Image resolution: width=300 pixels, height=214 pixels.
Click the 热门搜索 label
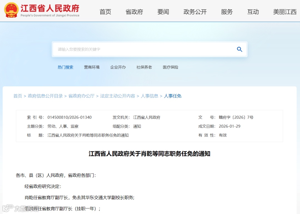tap(66, 67)
